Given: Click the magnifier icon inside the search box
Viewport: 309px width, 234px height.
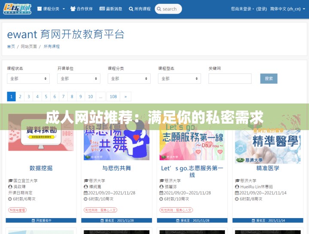Looking at the screenshot, I should point(159,9).
